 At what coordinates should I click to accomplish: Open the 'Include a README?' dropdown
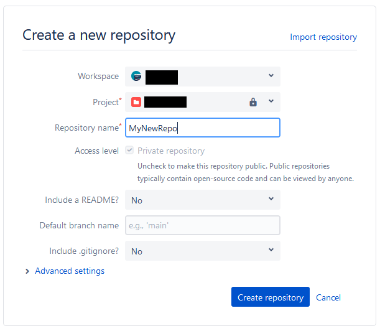pos(202,200)
